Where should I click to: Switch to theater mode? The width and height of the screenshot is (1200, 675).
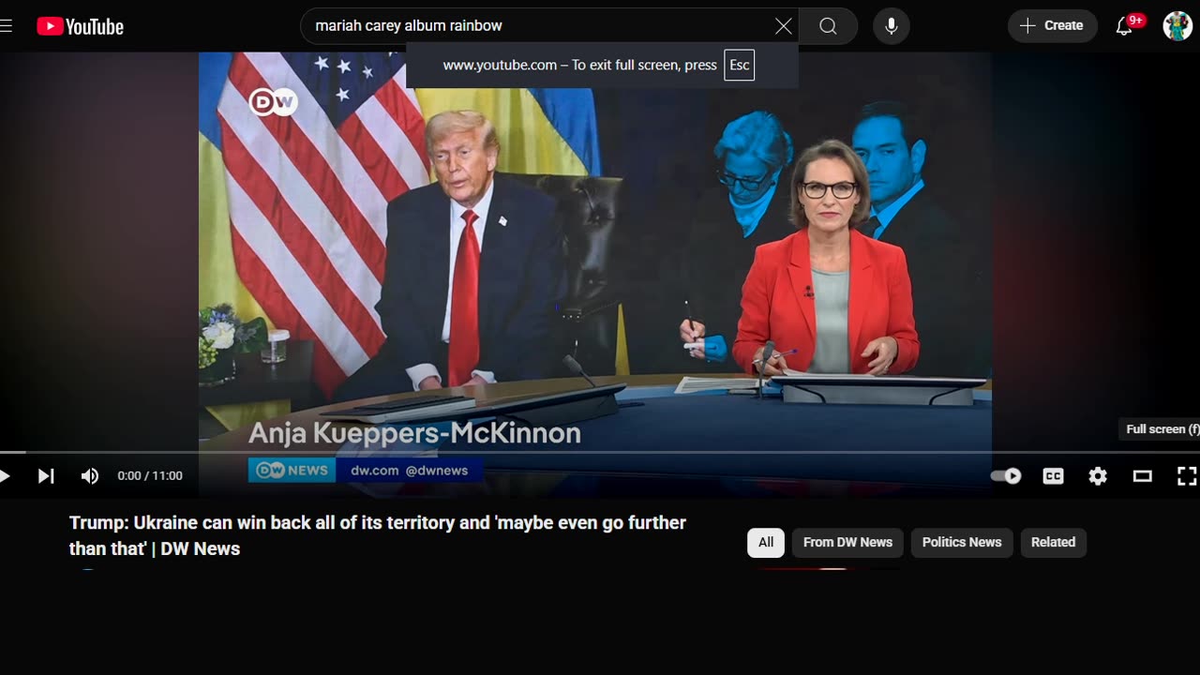[x=1142, y=476]
